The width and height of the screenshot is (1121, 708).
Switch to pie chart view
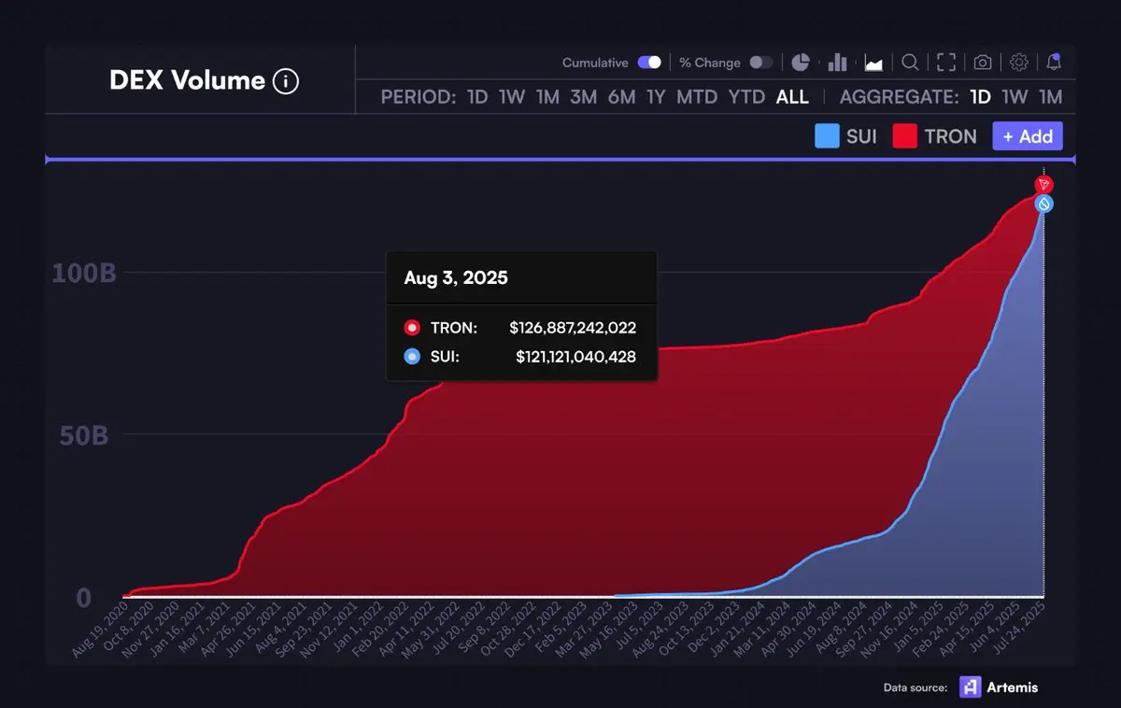[x=800, y=63]
